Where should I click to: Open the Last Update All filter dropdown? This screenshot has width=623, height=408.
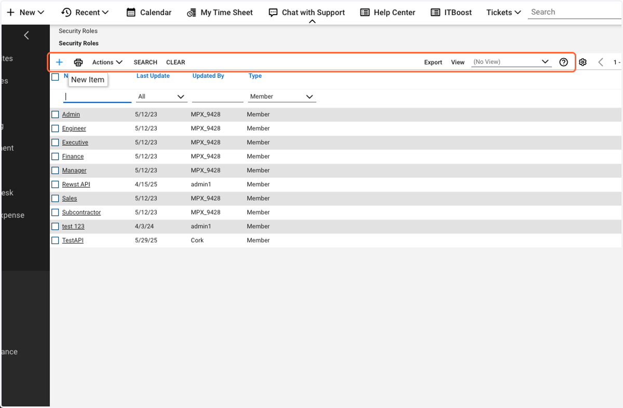click(161, 97)
